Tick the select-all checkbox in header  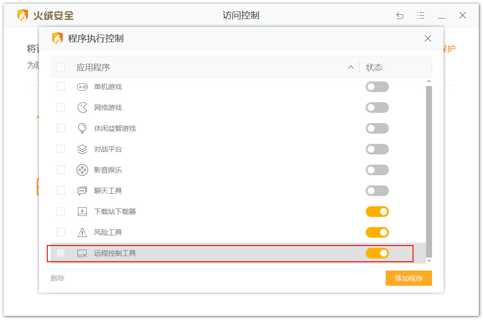click(x=61, y=67)
